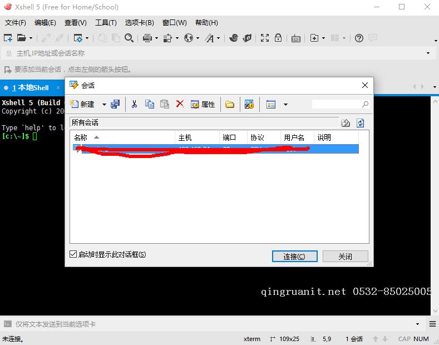Click the New session icon in main toolbar
The height and width of the screenshot is (345, 439).
[x=8, y=38]
